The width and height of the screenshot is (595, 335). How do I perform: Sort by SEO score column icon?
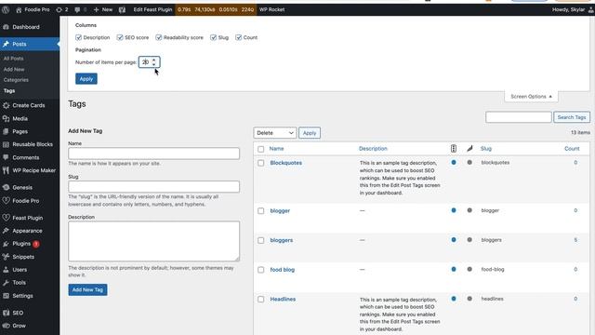tap(454, 149)
